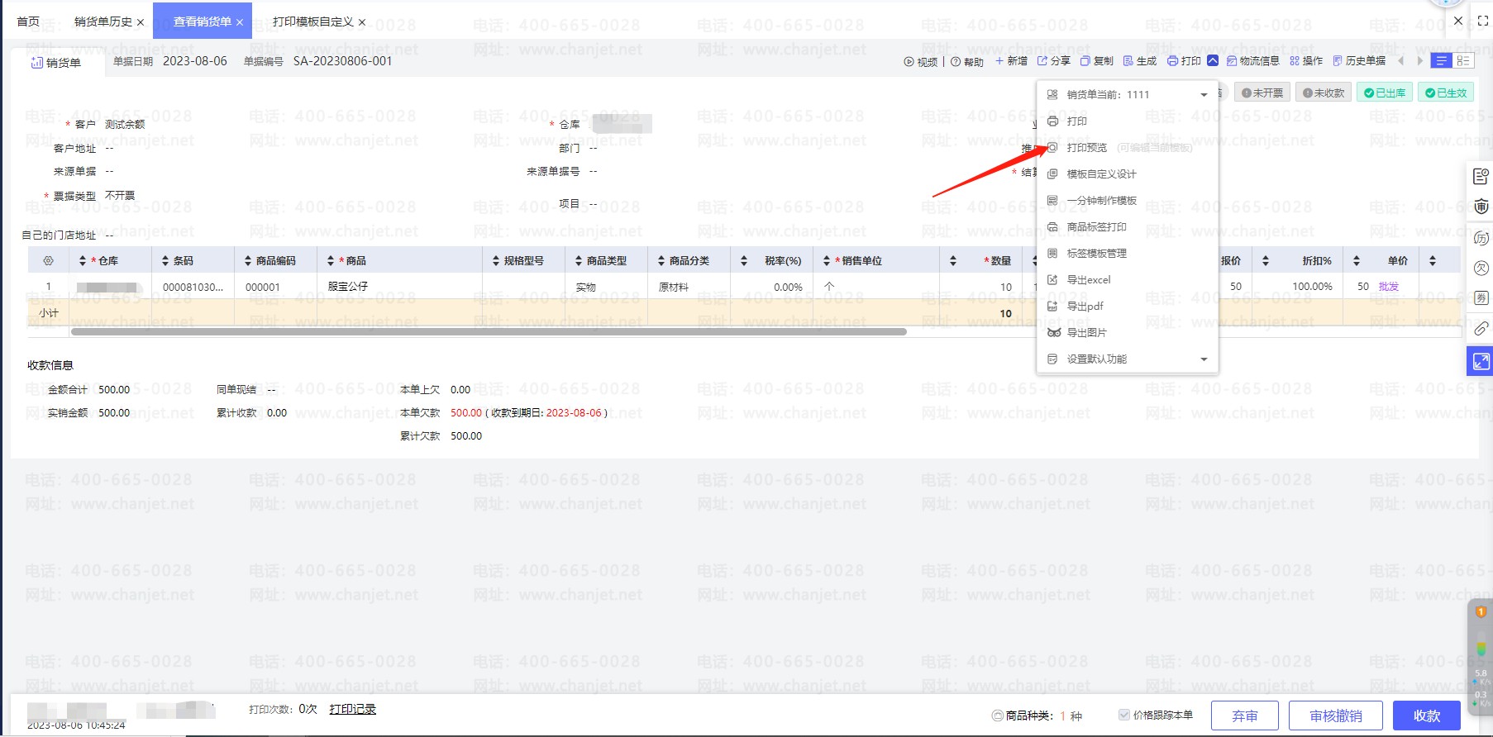
Task: Collapse the print menu with blue arrow
Action: point(1213,60)
